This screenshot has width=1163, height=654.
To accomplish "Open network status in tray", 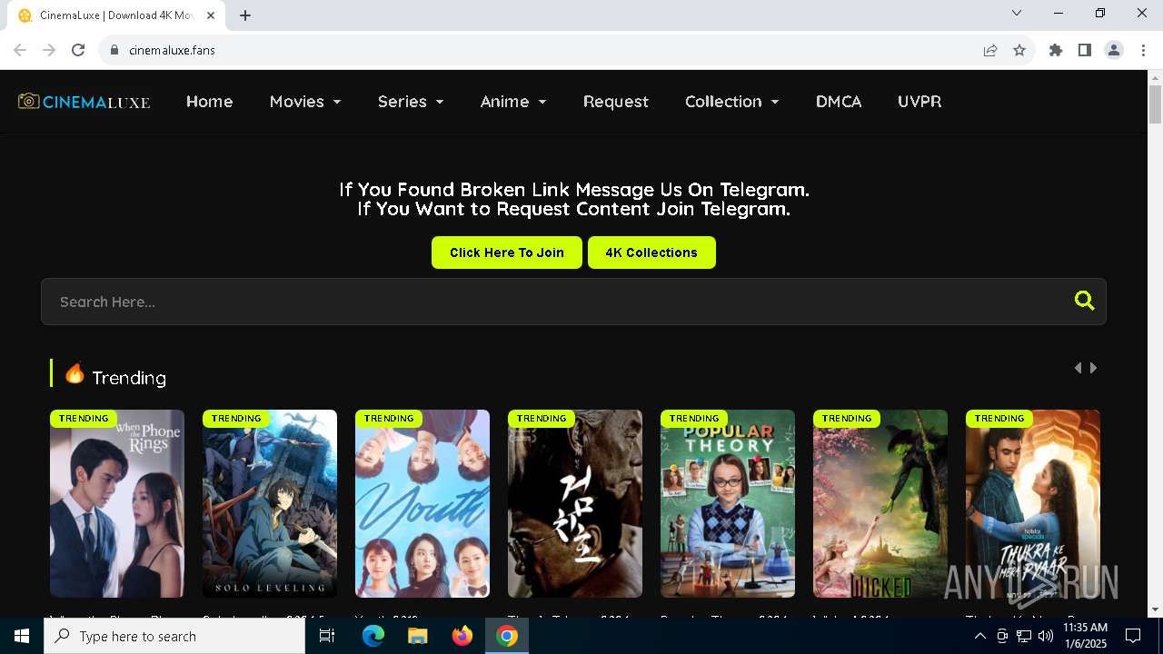I will [x=1024, y=636].
